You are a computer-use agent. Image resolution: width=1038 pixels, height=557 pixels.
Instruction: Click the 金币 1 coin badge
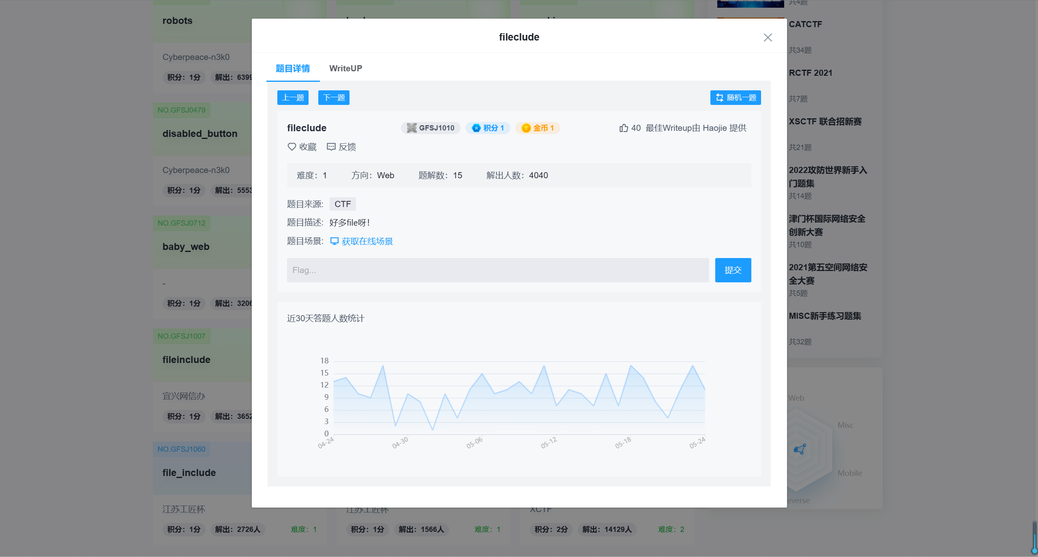pyautogui.click(x=538, y=128)
